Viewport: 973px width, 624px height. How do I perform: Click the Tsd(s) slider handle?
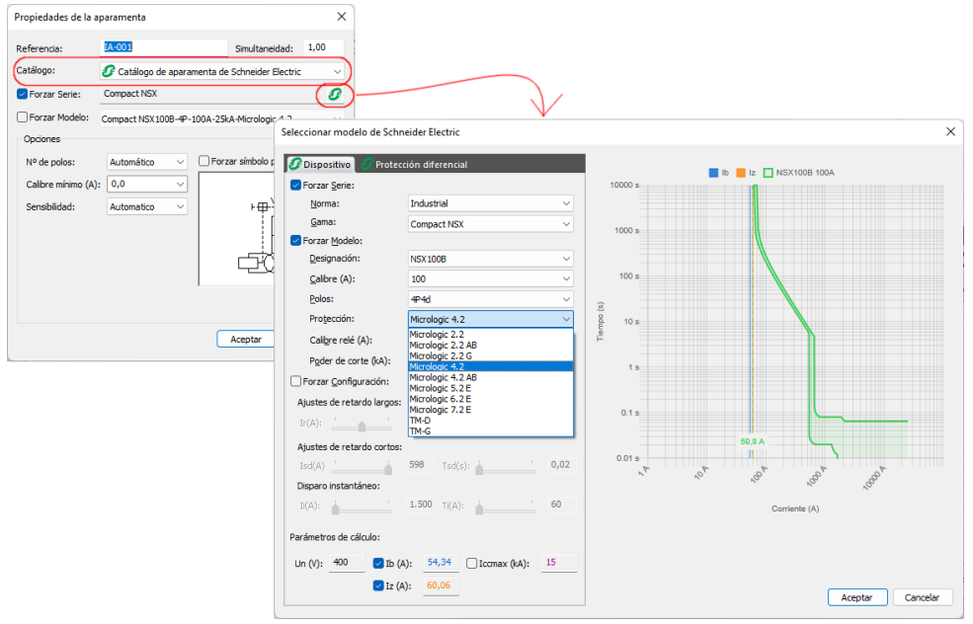[x=479, y=470]
